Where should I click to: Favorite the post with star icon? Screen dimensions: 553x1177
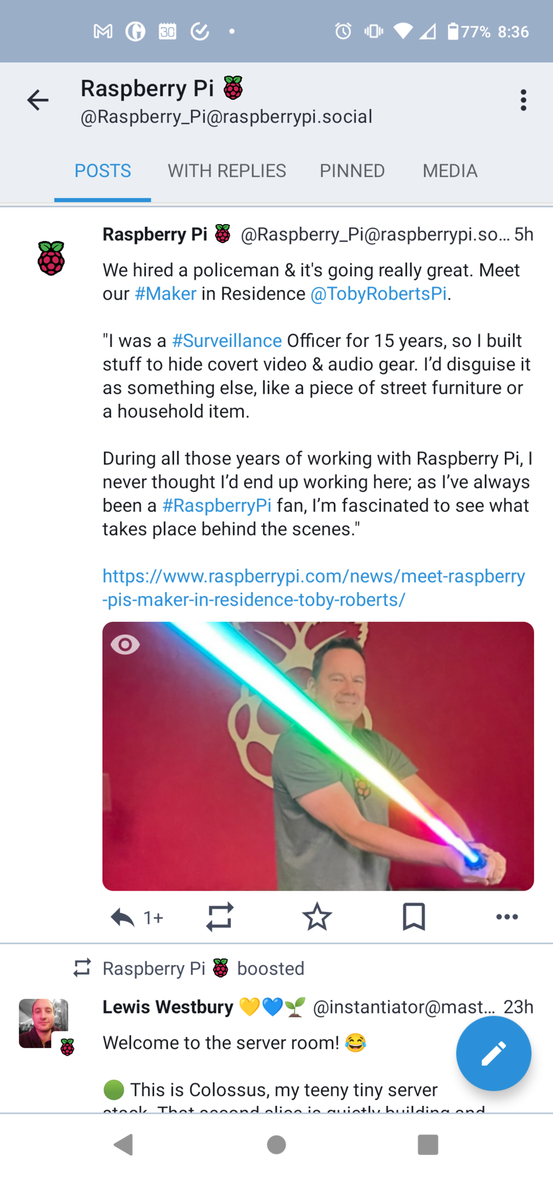[x=317, y=917]
